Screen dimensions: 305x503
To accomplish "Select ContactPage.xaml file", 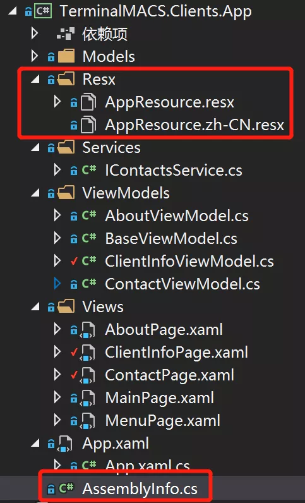I will 170,375.
